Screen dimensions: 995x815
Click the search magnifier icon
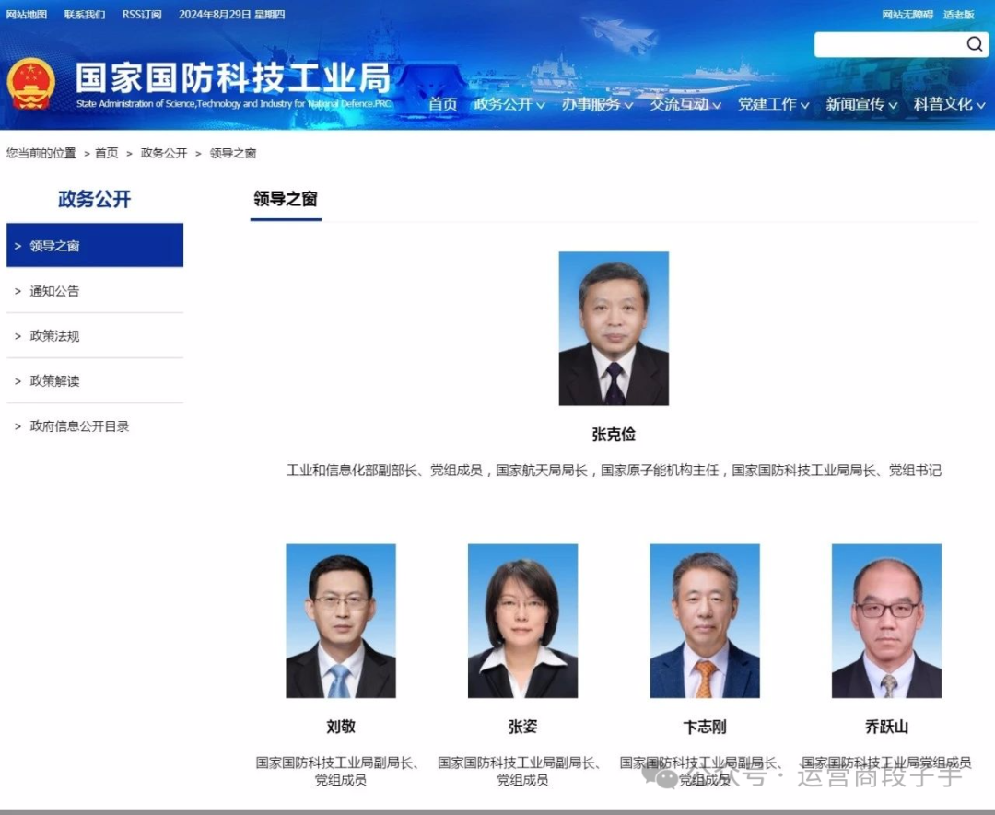pos(974,44)
